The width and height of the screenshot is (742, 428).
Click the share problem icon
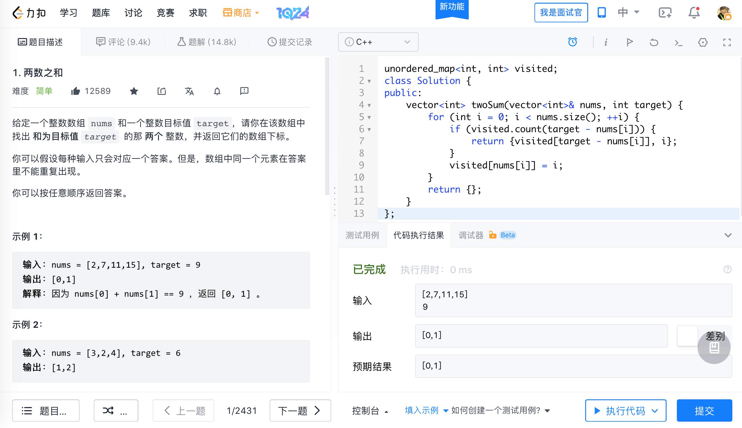tap(162, 91)
